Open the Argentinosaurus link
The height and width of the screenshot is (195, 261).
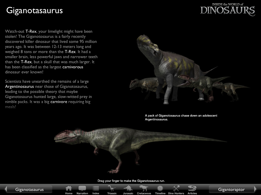[x=19, y=87]
